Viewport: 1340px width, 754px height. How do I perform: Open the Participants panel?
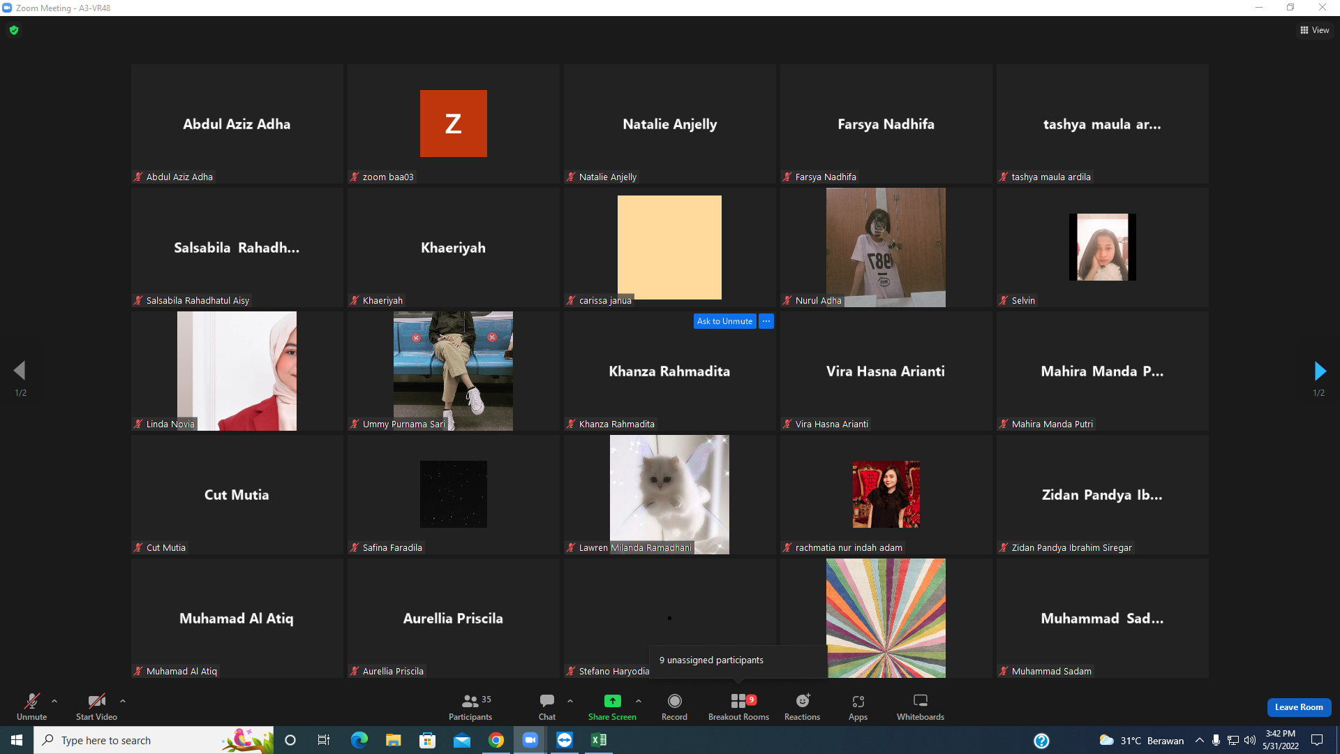pos(470,707)
